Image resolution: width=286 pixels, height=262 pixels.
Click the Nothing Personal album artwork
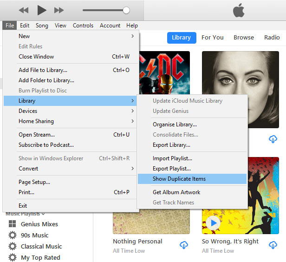click(x=151, y=222)
